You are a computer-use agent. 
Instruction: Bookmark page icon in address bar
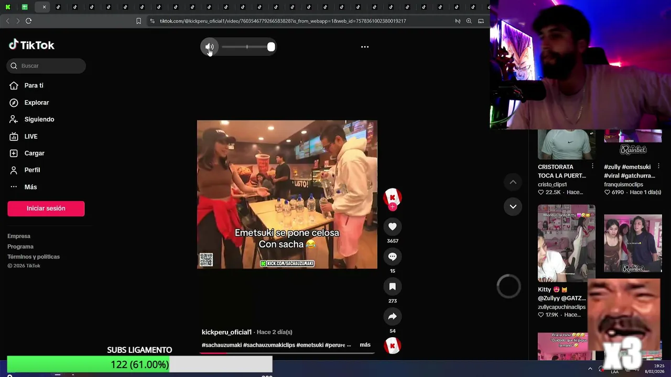[x=138, y=21]
